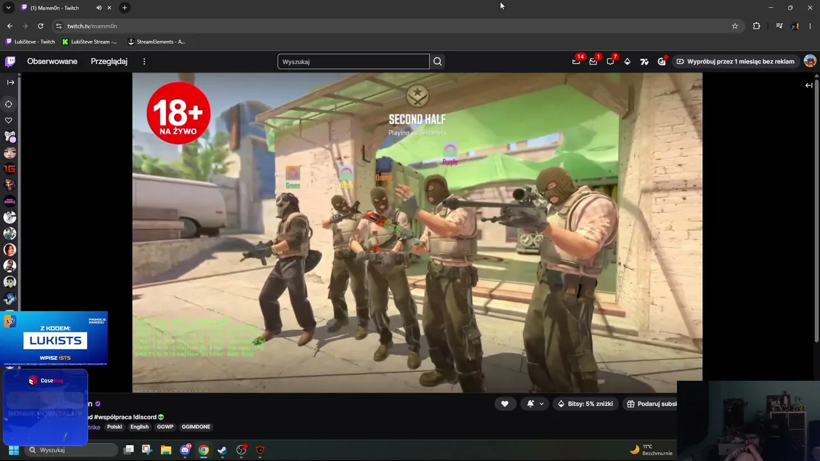This screenshot has width=820, height=461.
Task: Open the Windows Start menu
Action: click(x=13, y=450)
